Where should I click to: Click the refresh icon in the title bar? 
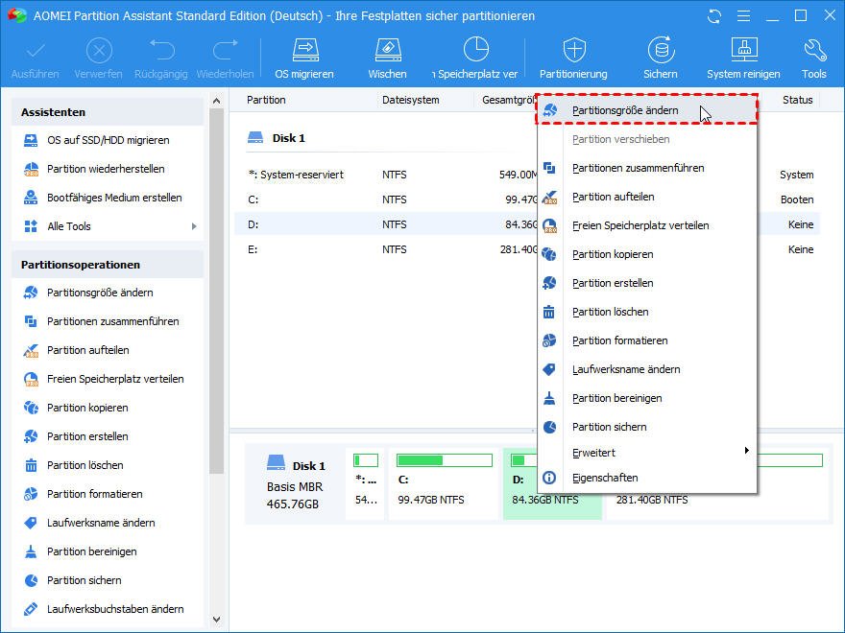tap(714, 16)
